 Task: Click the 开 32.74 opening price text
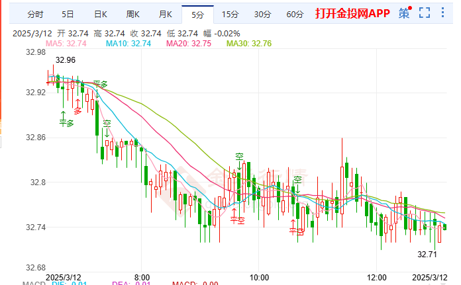coord(73,34)
